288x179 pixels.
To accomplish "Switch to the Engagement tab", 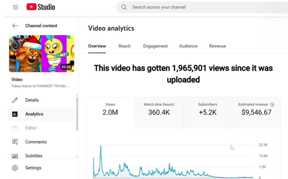I will (155, 46).
